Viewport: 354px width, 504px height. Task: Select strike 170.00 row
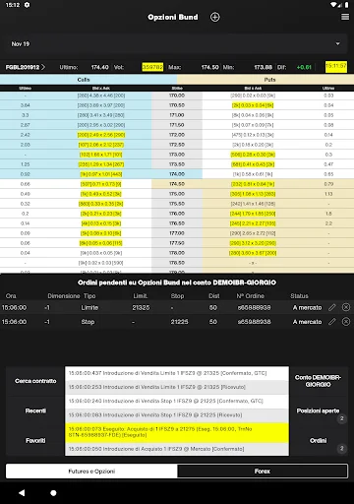(x=177, y=95)
